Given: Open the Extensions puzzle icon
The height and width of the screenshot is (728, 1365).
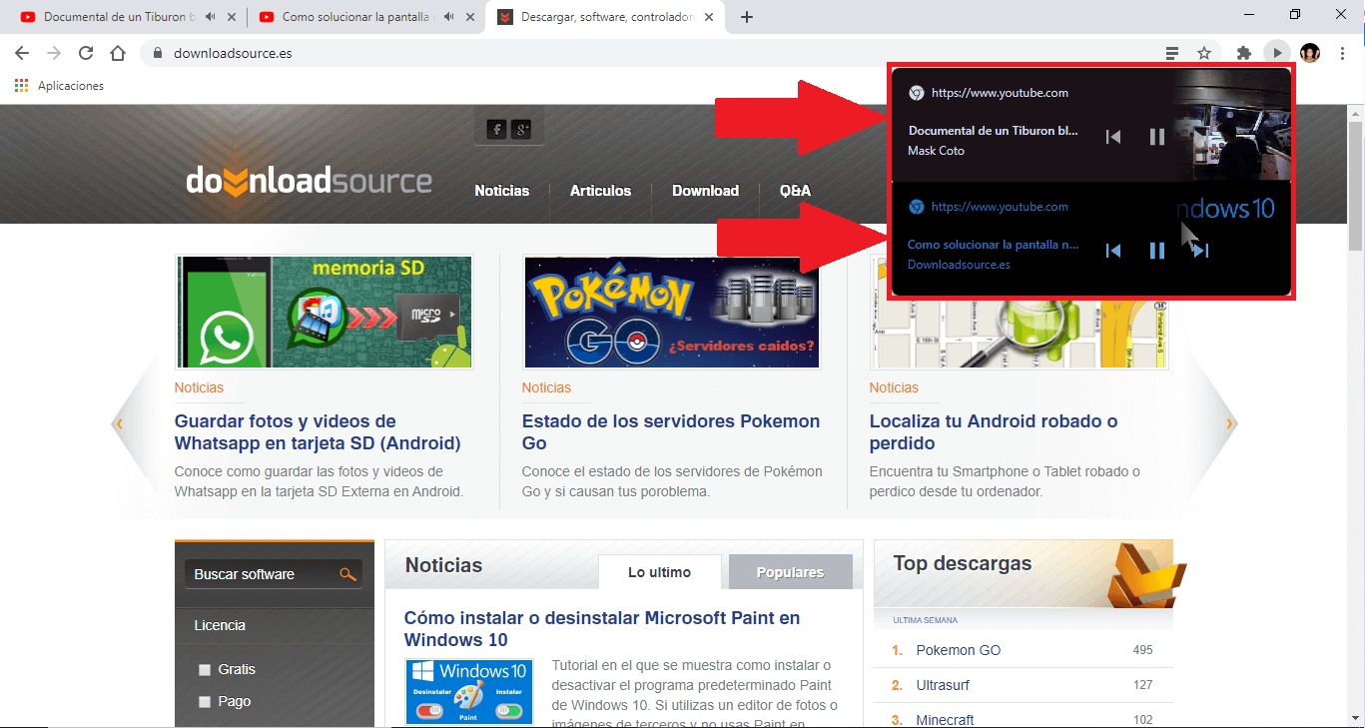Looking at the screenshot, I should pyautogui.click(x=1244, y=53).
